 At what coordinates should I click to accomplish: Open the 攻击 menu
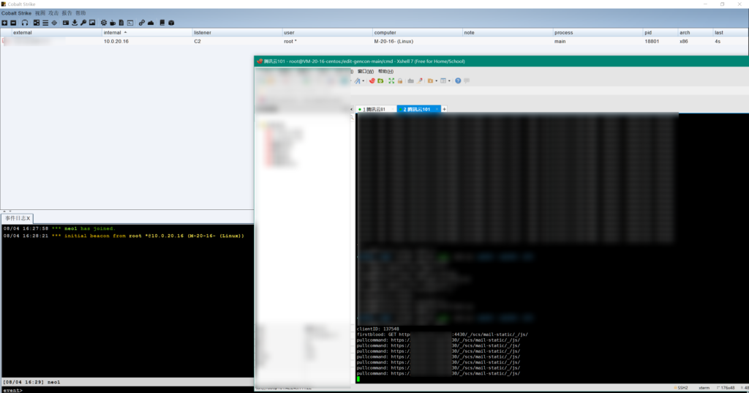point(53,13)
